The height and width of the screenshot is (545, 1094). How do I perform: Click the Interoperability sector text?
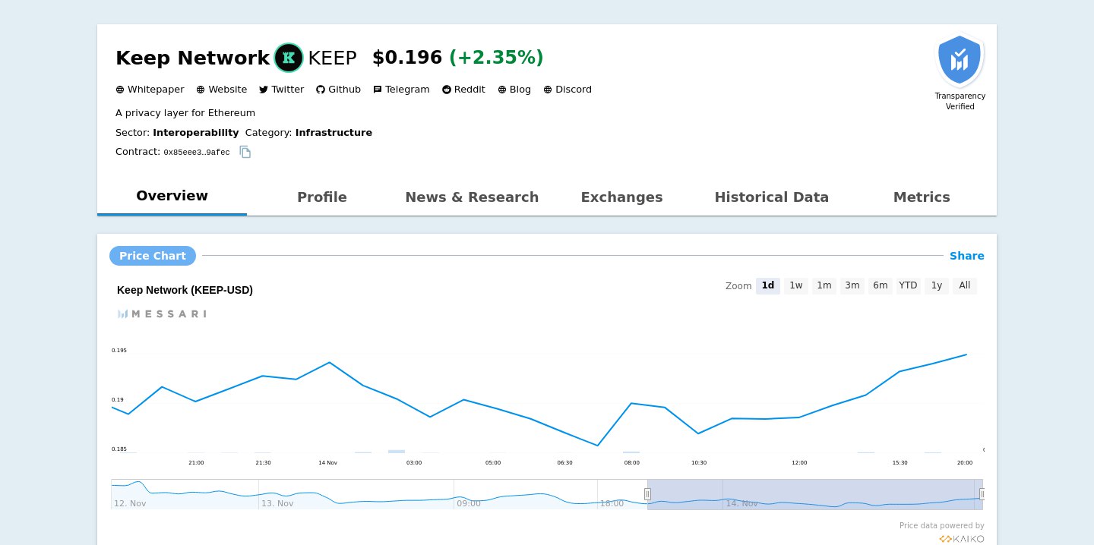pyautogui.click(x=196, y=132)
